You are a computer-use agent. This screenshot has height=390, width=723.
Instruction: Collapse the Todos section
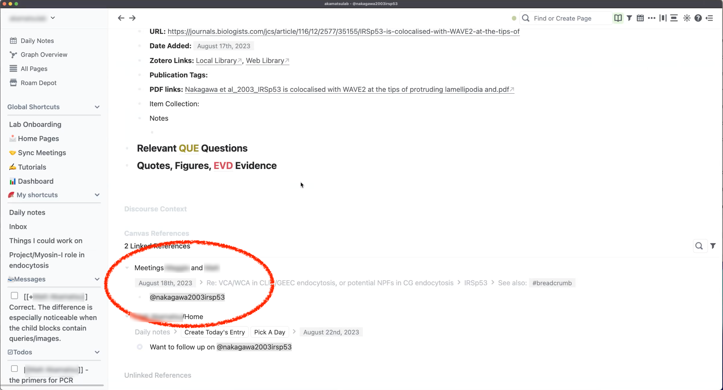coord(97,352)
